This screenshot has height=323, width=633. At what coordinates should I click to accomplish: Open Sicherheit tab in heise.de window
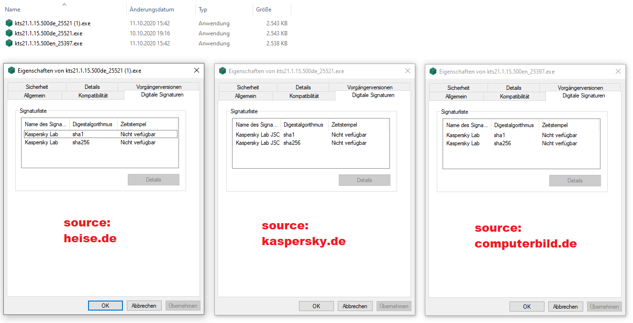point(37,87)
